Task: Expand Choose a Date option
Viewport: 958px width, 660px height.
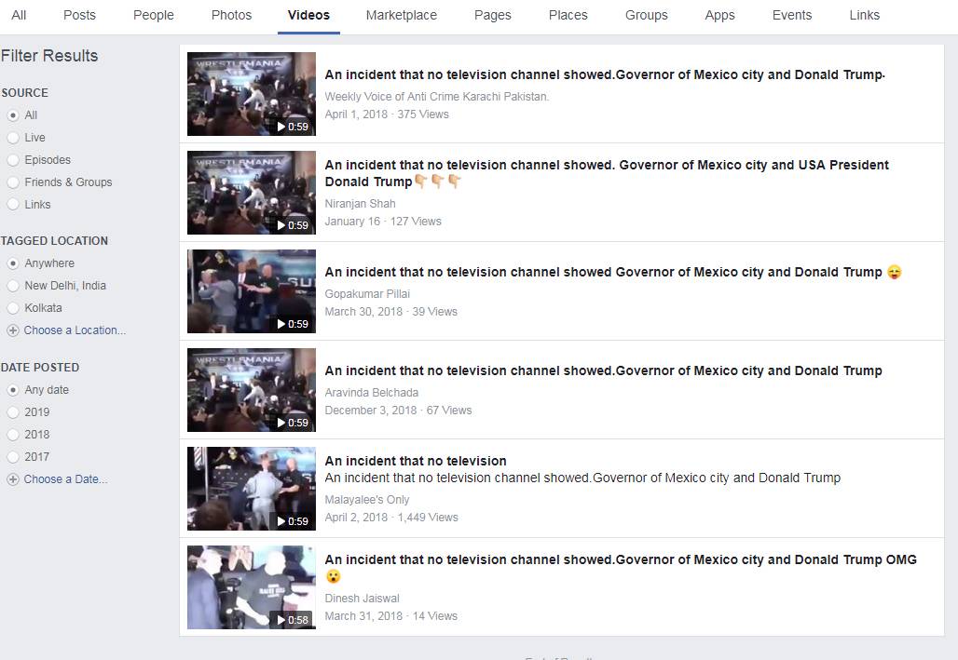Action: [x=65, y=479]
